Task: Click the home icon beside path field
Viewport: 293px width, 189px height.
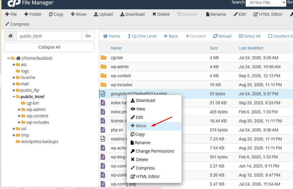Action: pyautogui.click(x=10, y=36)
